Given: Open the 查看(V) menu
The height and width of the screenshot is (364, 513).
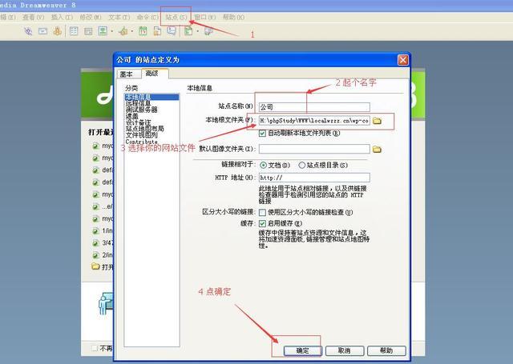Looking at the screenshot, I should coord(33,17).
